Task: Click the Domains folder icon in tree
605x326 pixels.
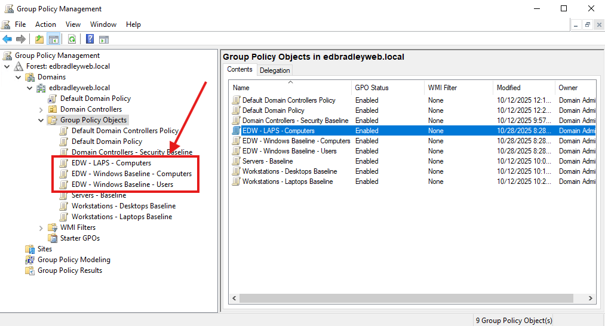Action: [30, 77]
